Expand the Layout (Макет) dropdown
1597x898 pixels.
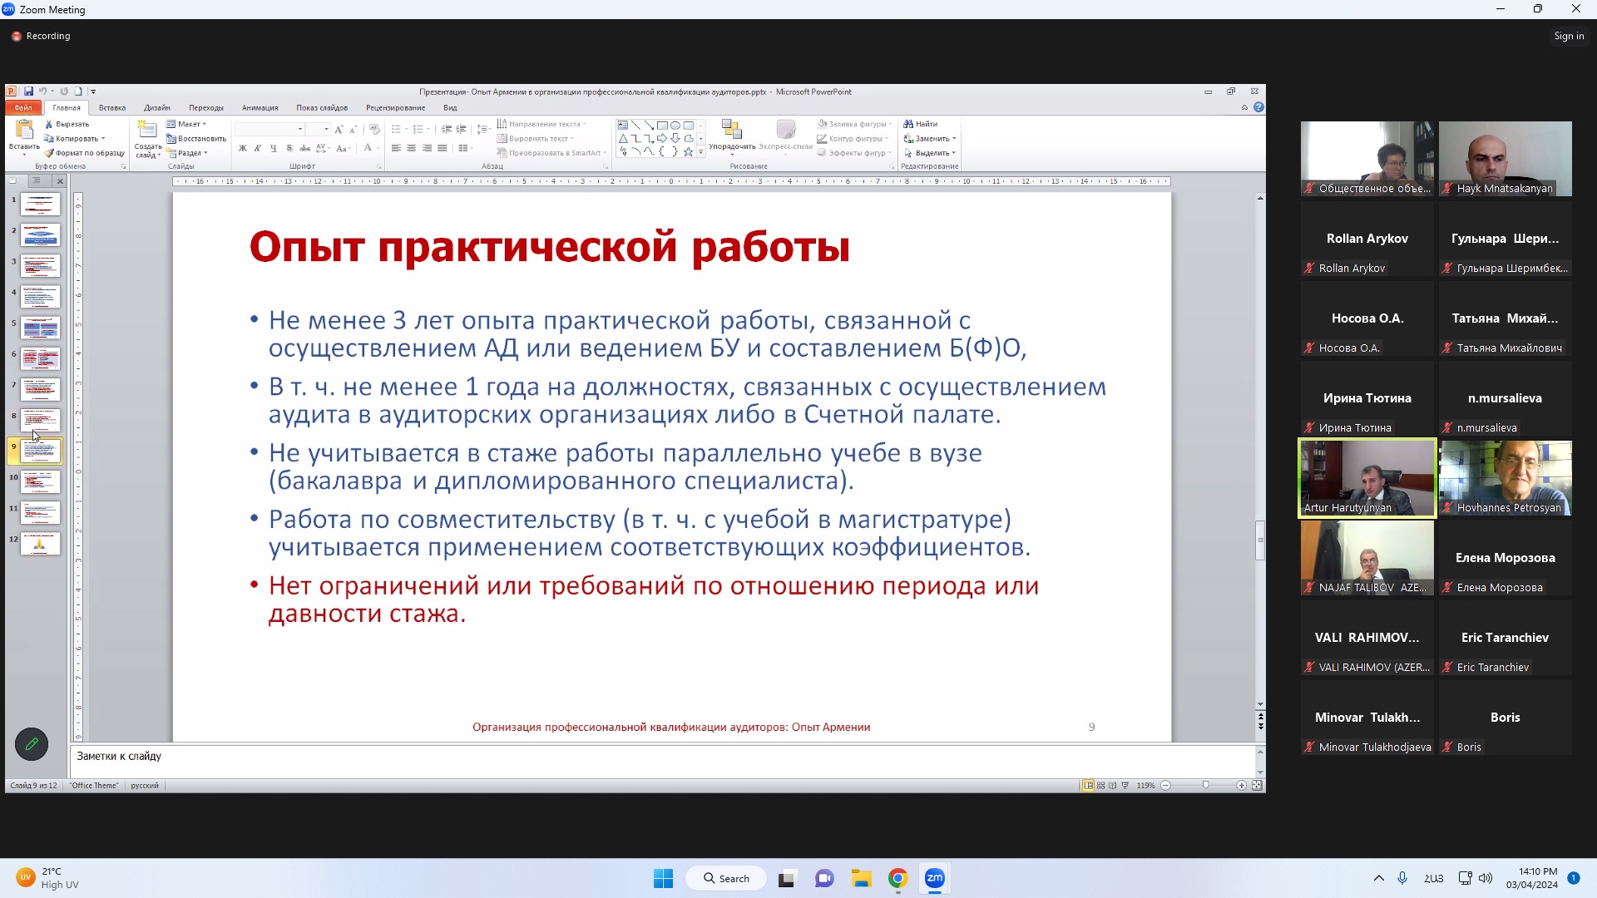point(205,124)
